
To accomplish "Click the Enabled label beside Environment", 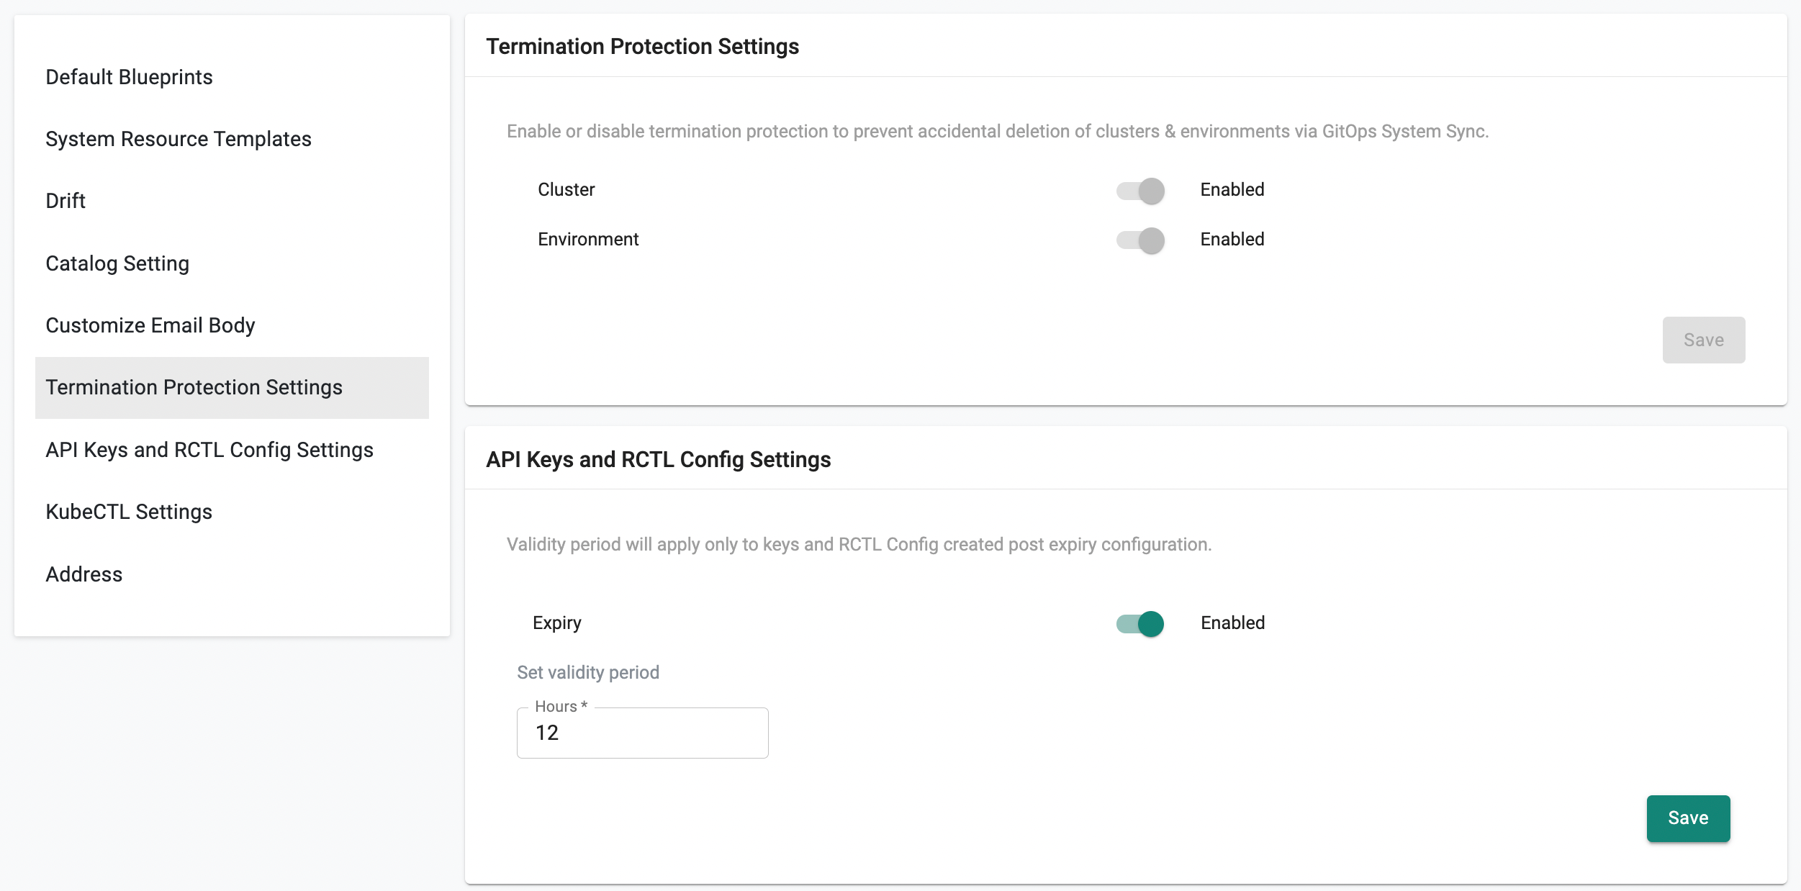I will point(1232,239).
